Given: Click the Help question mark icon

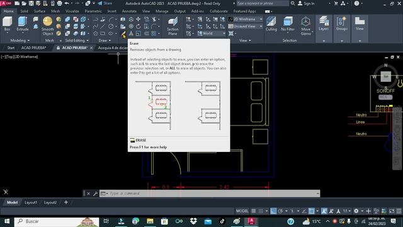Looking at the screenshot, I should point(356,3).
